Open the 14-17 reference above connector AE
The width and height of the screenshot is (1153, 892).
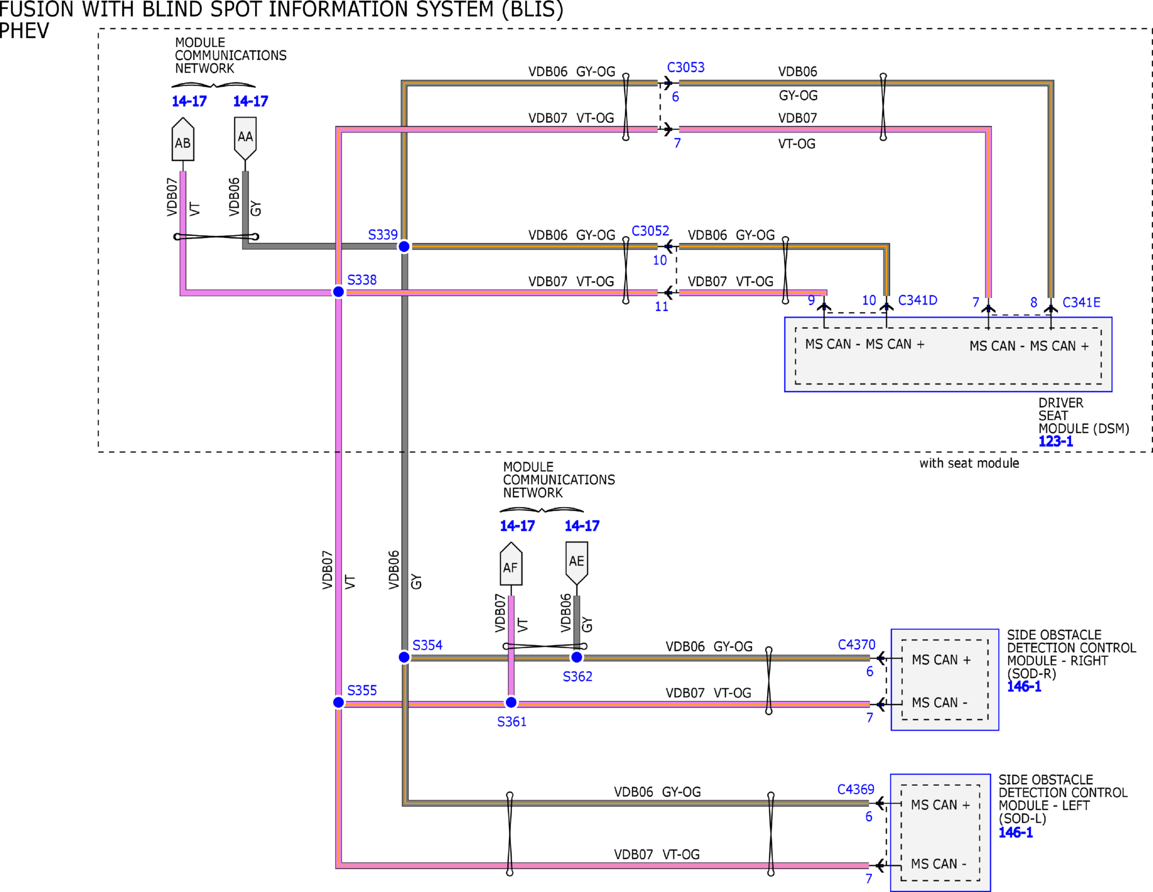click(x=582, y=526)
